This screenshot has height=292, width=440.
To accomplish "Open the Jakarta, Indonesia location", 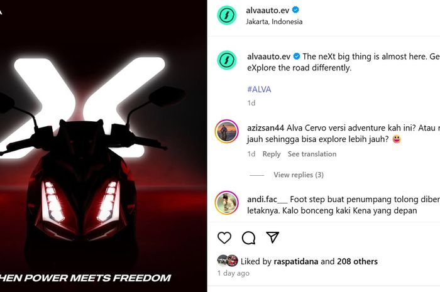I will 274,21.
